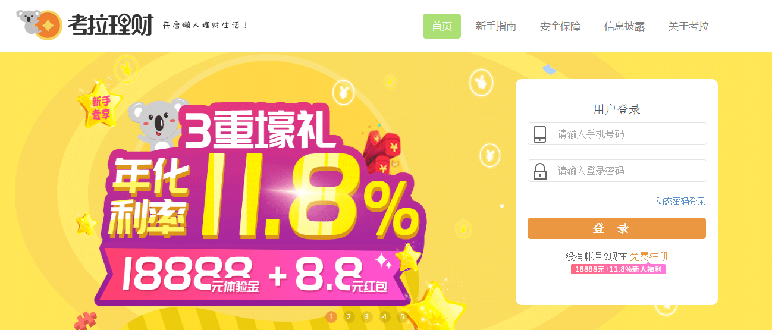Click the 新手专享 star badge

101,106
